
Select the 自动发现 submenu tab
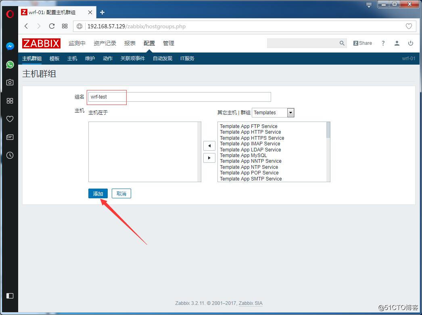163,59
